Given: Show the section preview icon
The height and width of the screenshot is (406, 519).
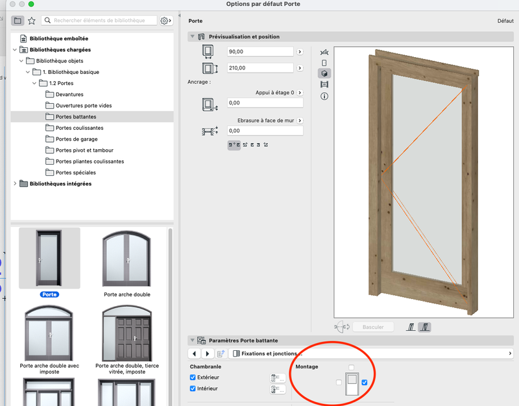Looking at the screenshot, I should pyautogui.click(x=324, y=84).
